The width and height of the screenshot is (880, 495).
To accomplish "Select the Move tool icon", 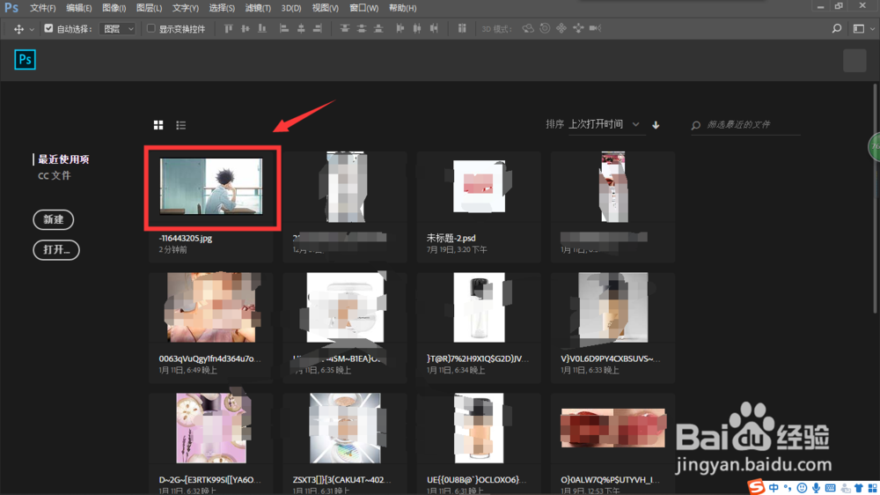I will tap(18, 29).
